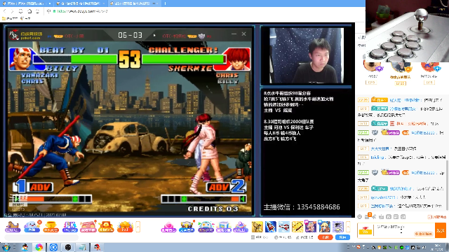Switch to the second browser tab
This screenshot has height=252, width=449.
[80, 3]
